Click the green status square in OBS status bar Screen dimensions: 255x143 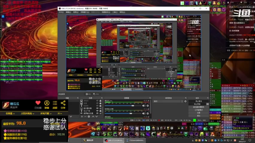194,120
